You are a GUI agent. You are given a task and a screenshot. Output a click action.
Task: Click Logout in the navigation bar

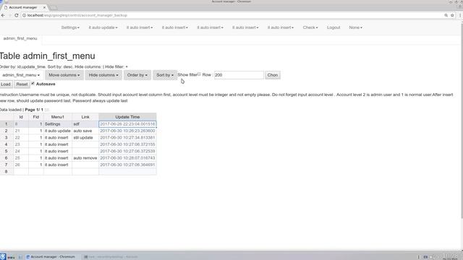coord(334,27)
